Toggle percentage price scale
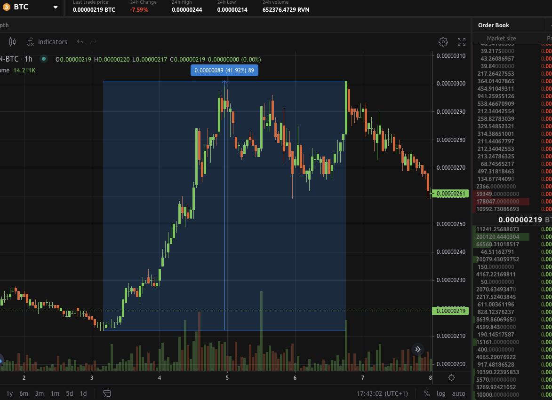 coord(426,394)
